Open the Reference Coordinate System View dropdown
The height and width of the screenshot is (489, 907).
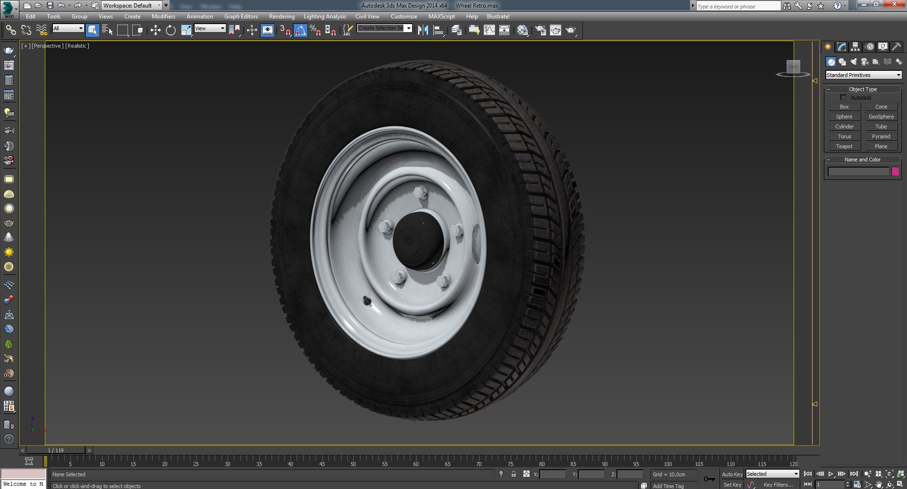coord(210,28)
